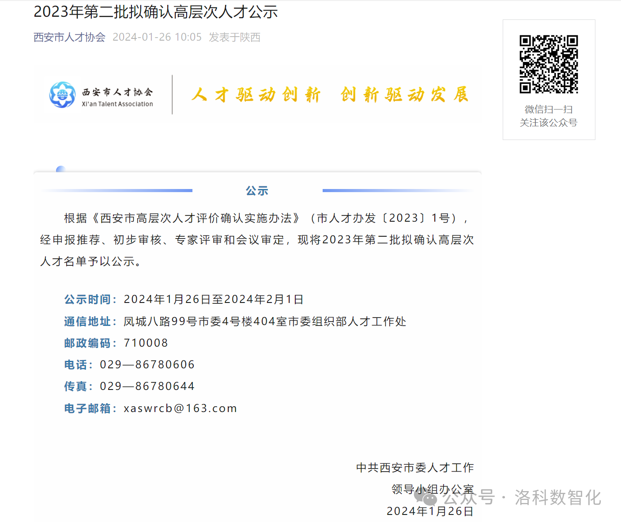Click the text 关注该公众号
The height and width of the screenshot is (522, 621).
549,122
